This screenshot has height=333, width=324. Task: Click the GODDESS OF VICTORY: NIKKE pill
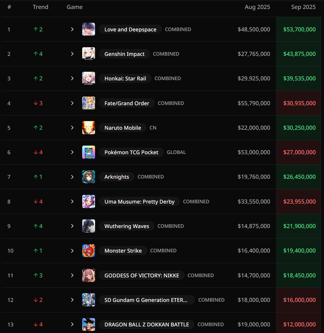[x=142, y=275]
